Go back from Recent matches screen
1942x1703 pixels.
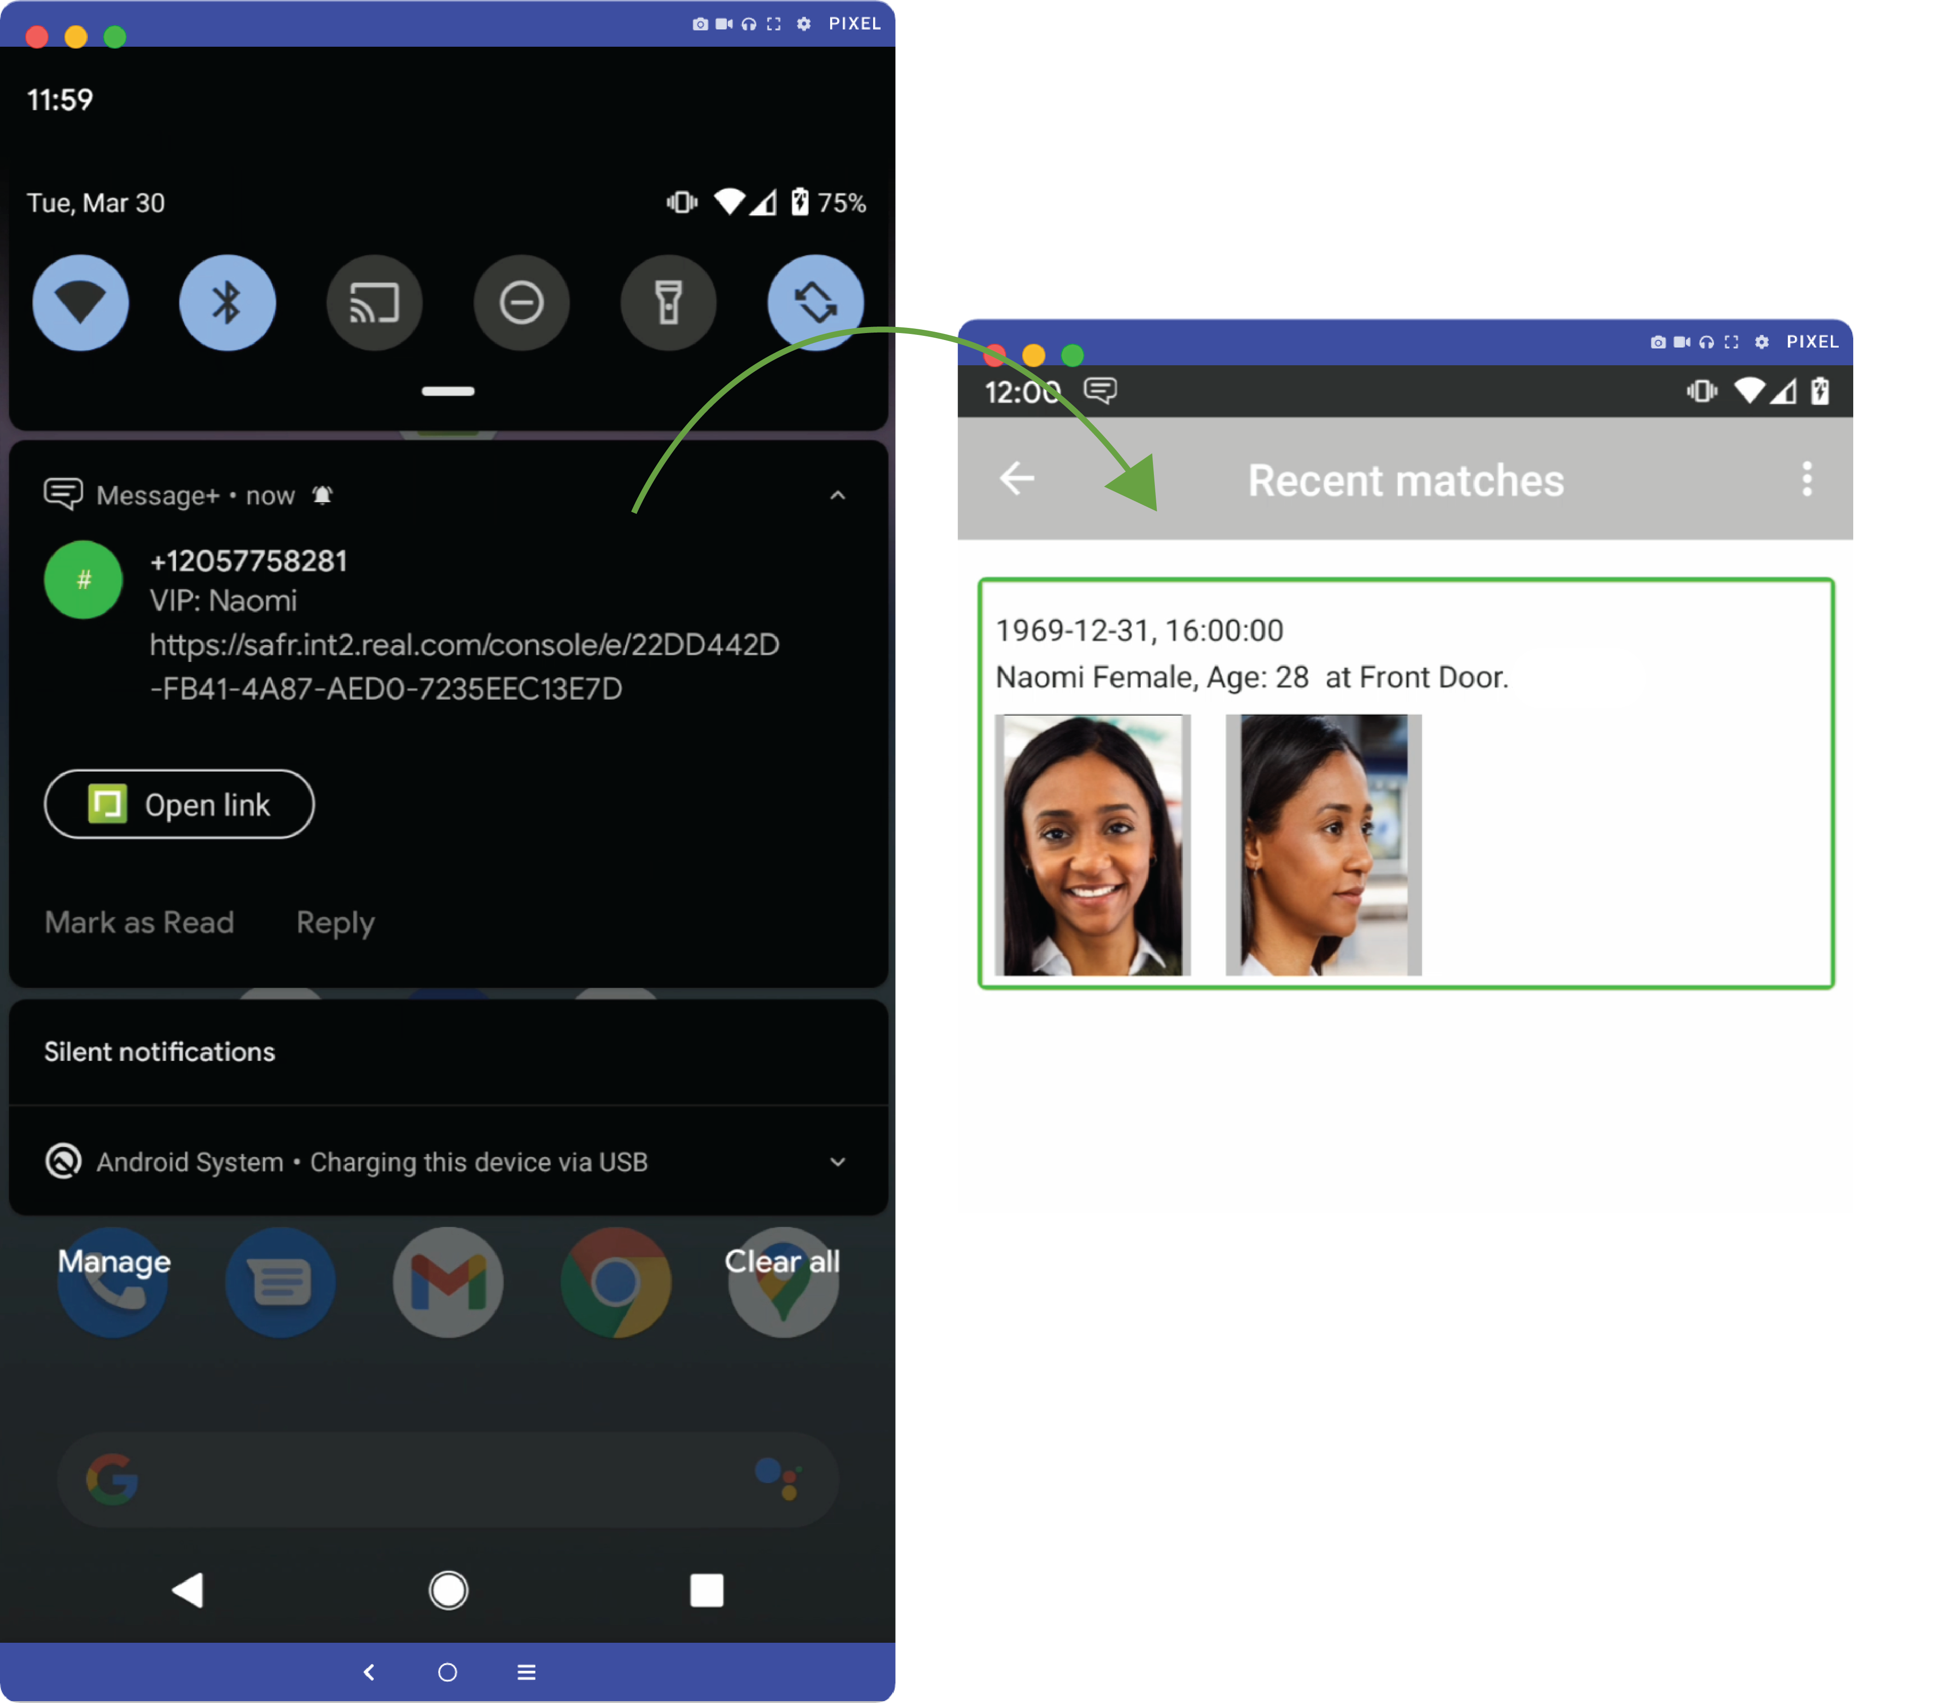pos(1017,479)
